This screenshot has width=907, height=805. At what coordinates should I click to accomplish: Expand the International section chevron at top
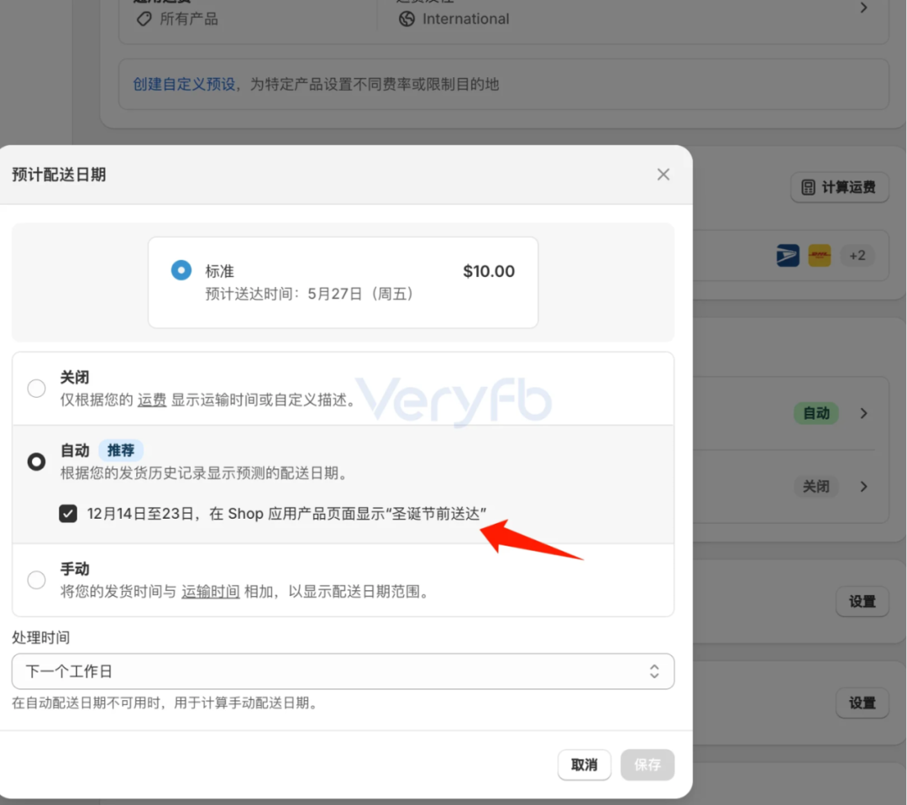(863, 8)
